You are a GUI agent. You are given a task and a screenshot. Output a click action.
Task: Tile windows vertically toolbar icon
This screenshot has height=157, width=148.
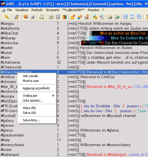(132, 17)
